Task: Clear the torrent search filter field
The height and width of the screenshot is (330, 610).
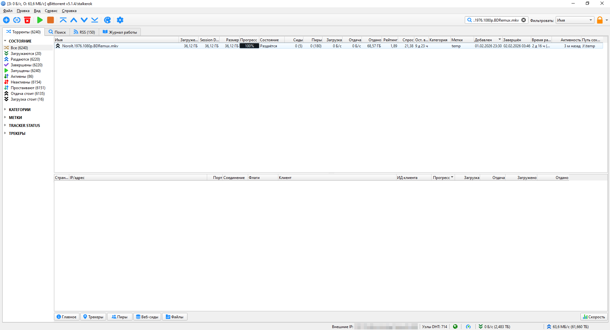Action: (x=524, y=20)
